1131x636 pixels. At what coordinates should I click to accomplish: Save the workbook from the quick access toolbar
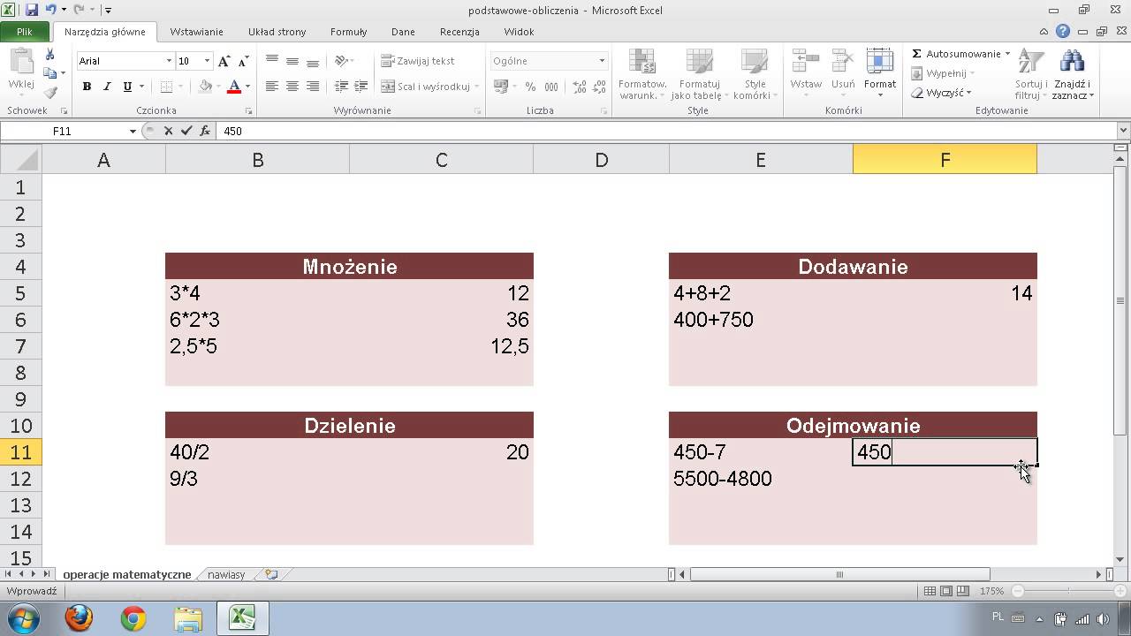pyautogui.click(x=32, y=10)
